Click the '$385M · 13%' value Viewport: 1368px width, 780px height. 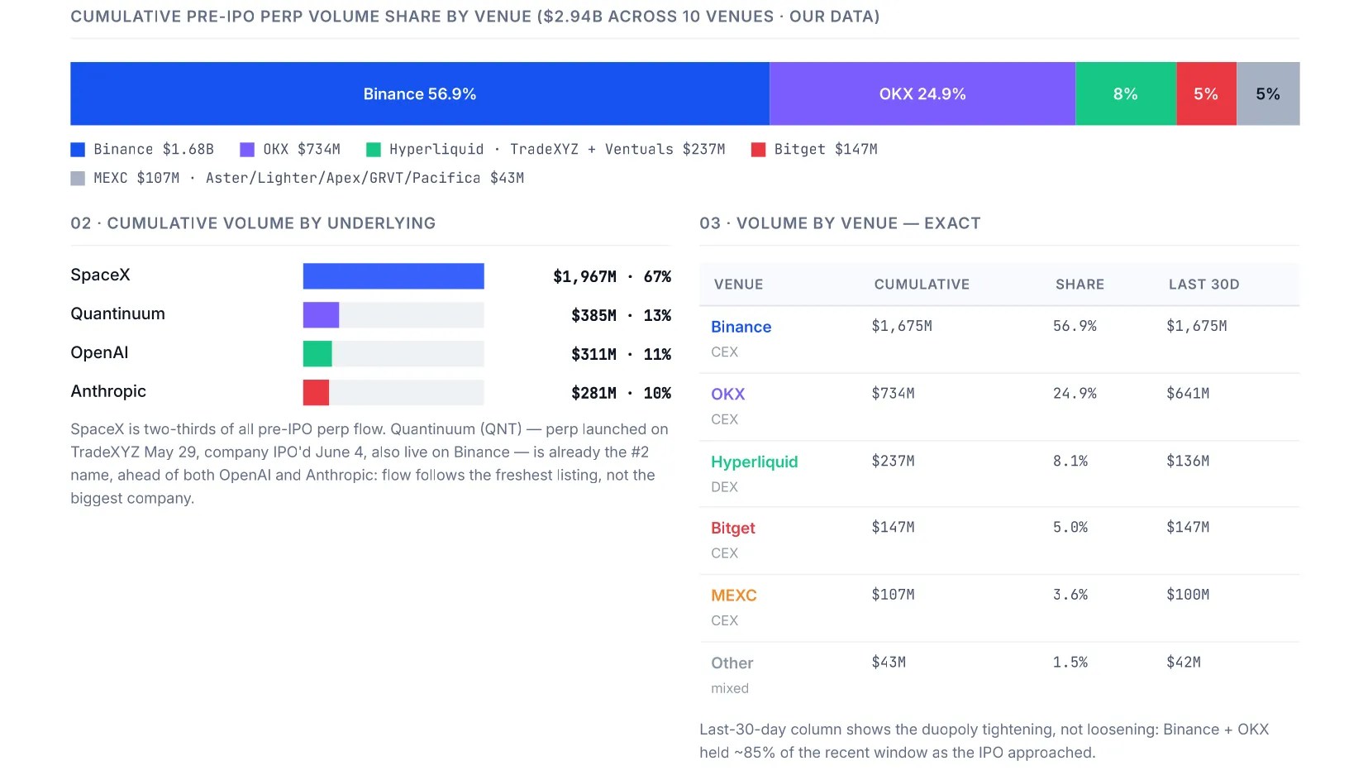(622, 315)
